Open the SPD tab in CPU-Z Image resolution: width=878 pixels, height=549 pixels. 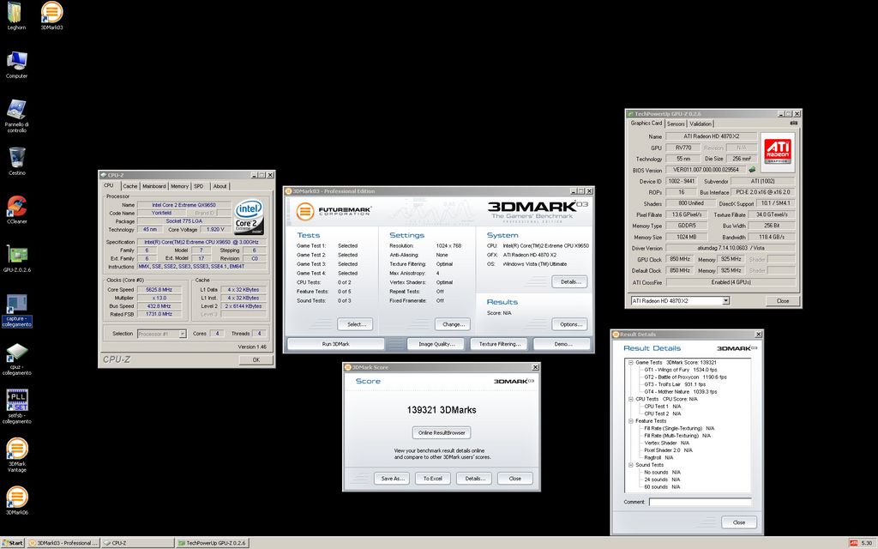[x=199, y=186]
